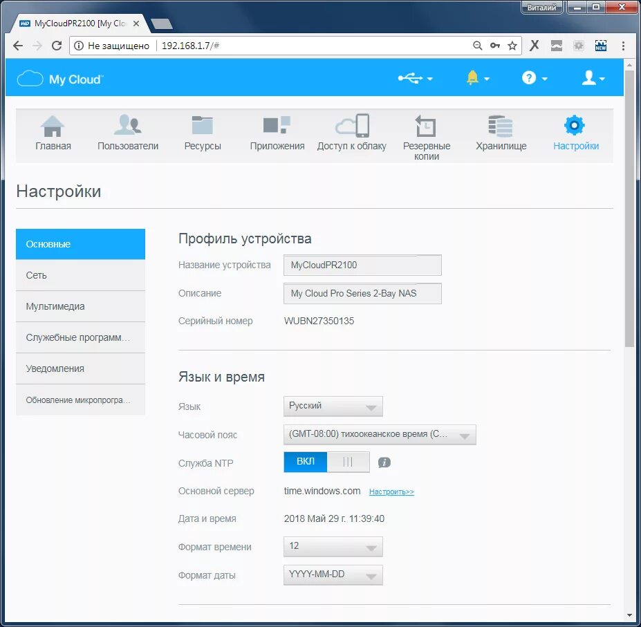
Task: Click the serial number WUBN27350135
Action: (319, 321)
